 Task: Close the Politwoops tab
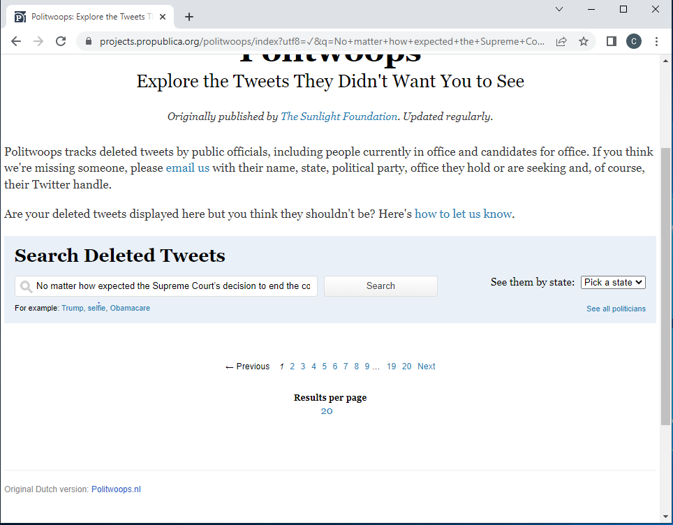click(163, 17)
